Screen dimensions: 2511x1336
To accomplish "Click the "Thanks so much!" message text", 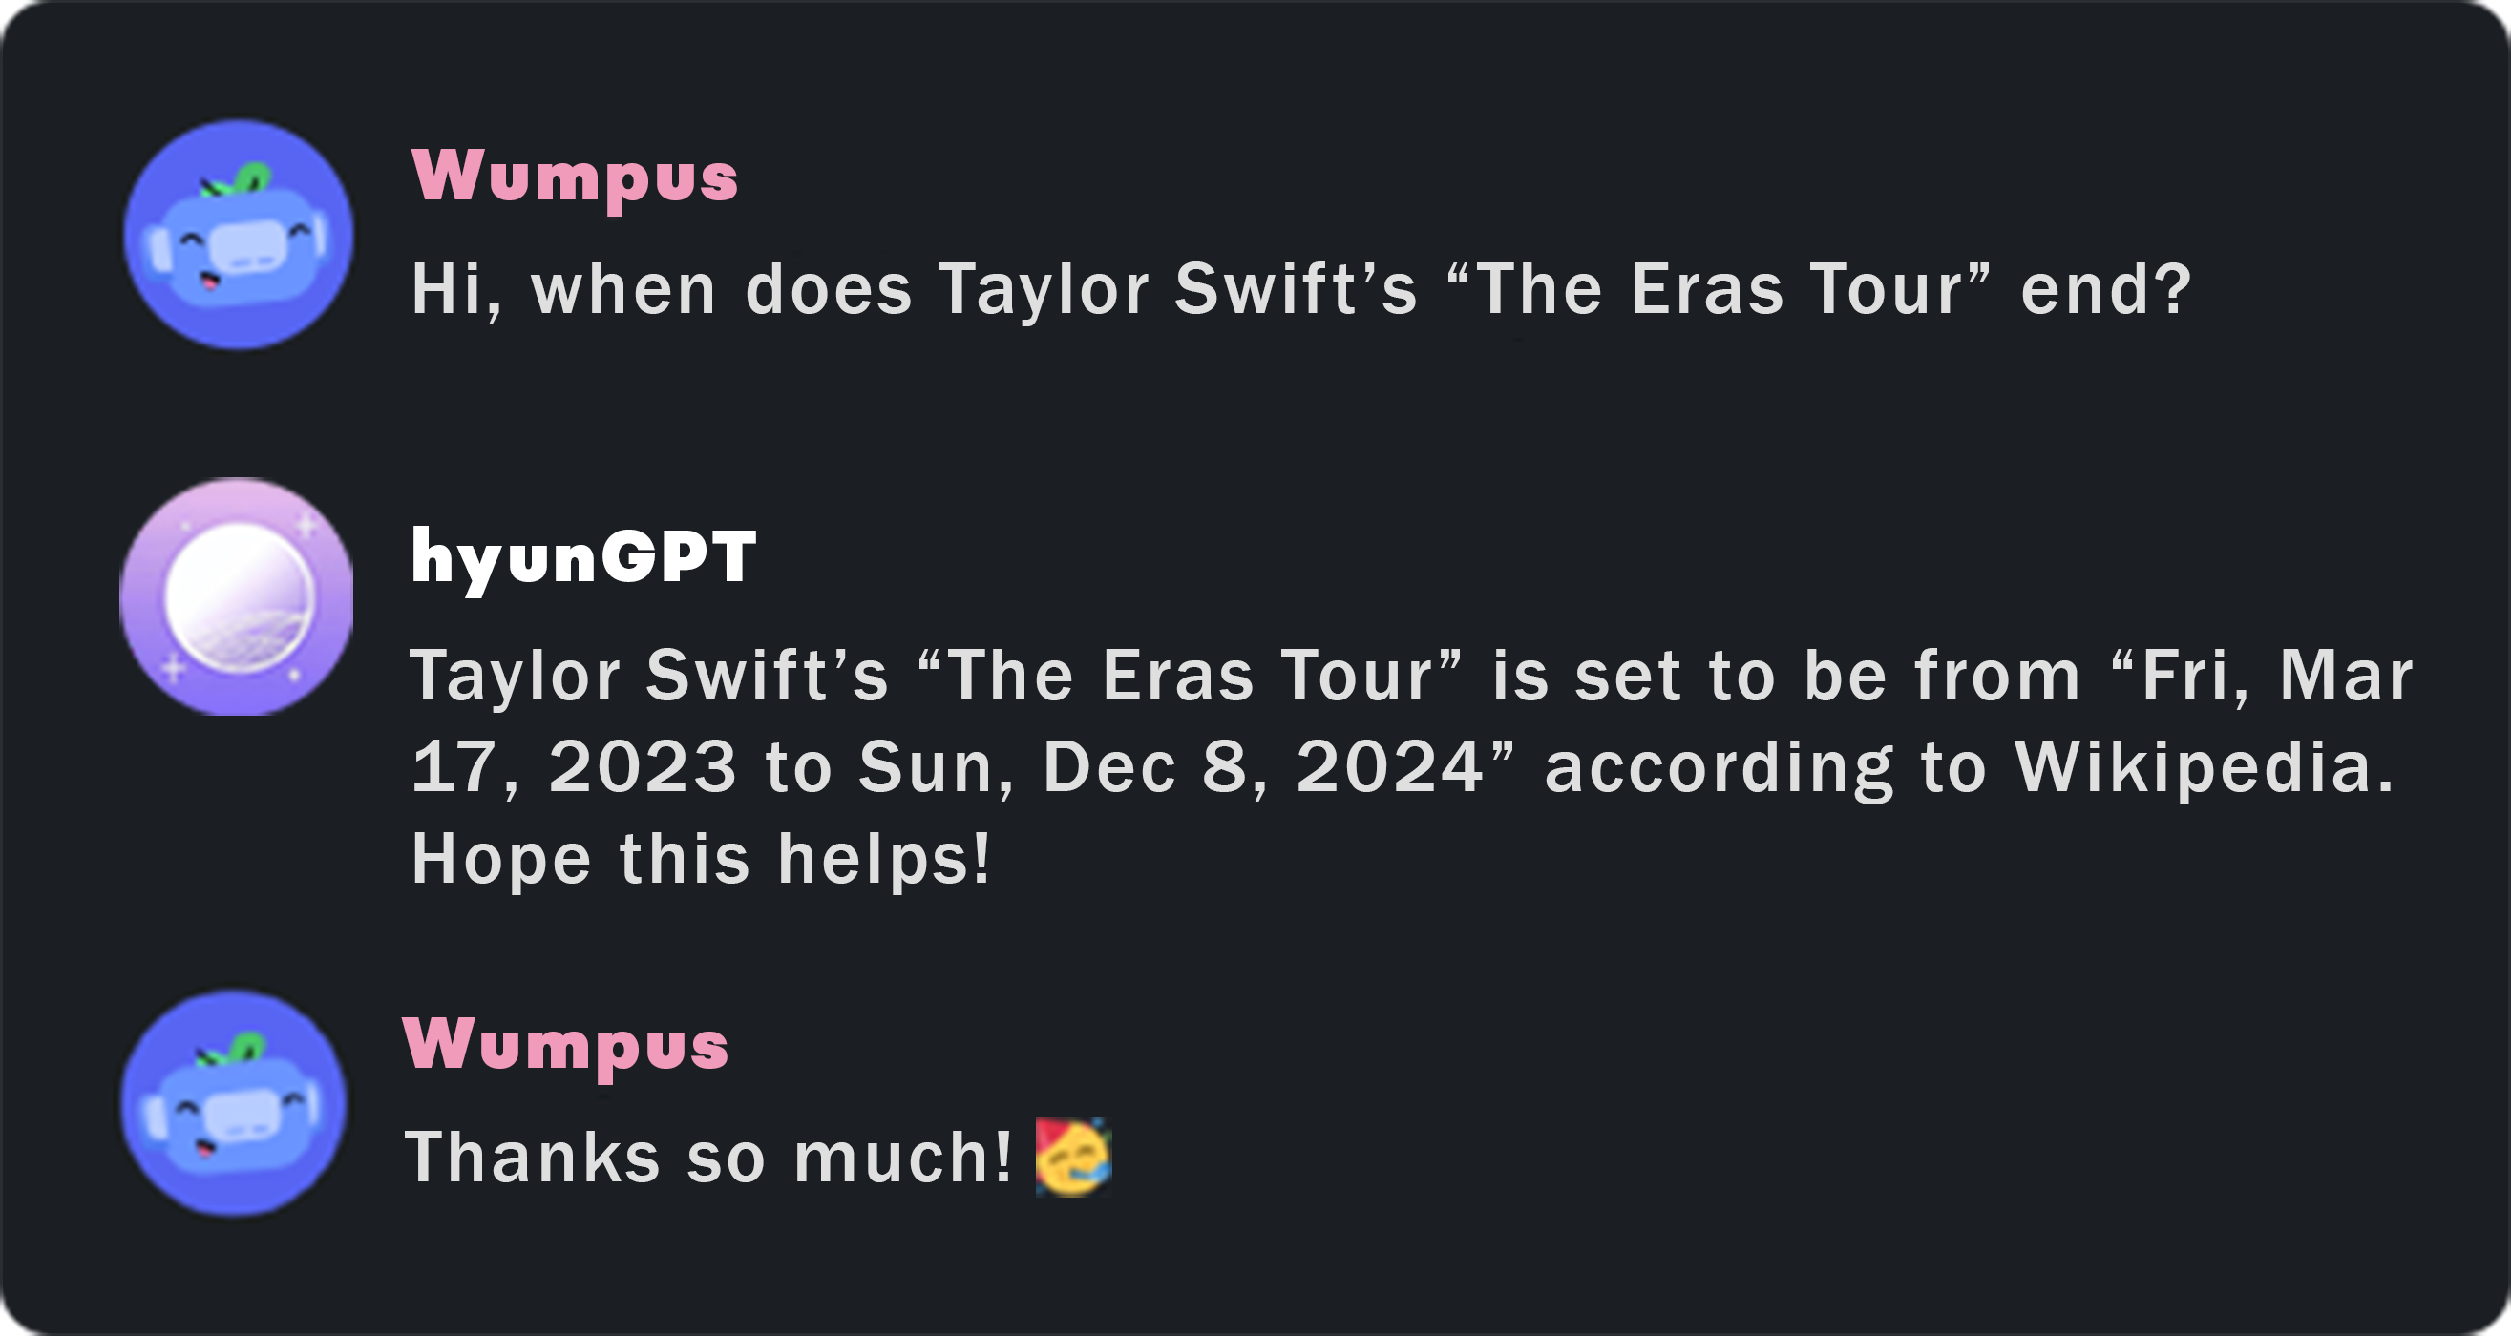I will click(707, 1158).
